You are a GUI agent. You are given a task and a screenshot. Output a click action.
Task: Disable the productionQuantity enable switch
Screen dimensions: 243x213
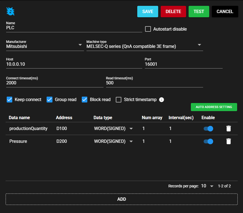[208, 128]
